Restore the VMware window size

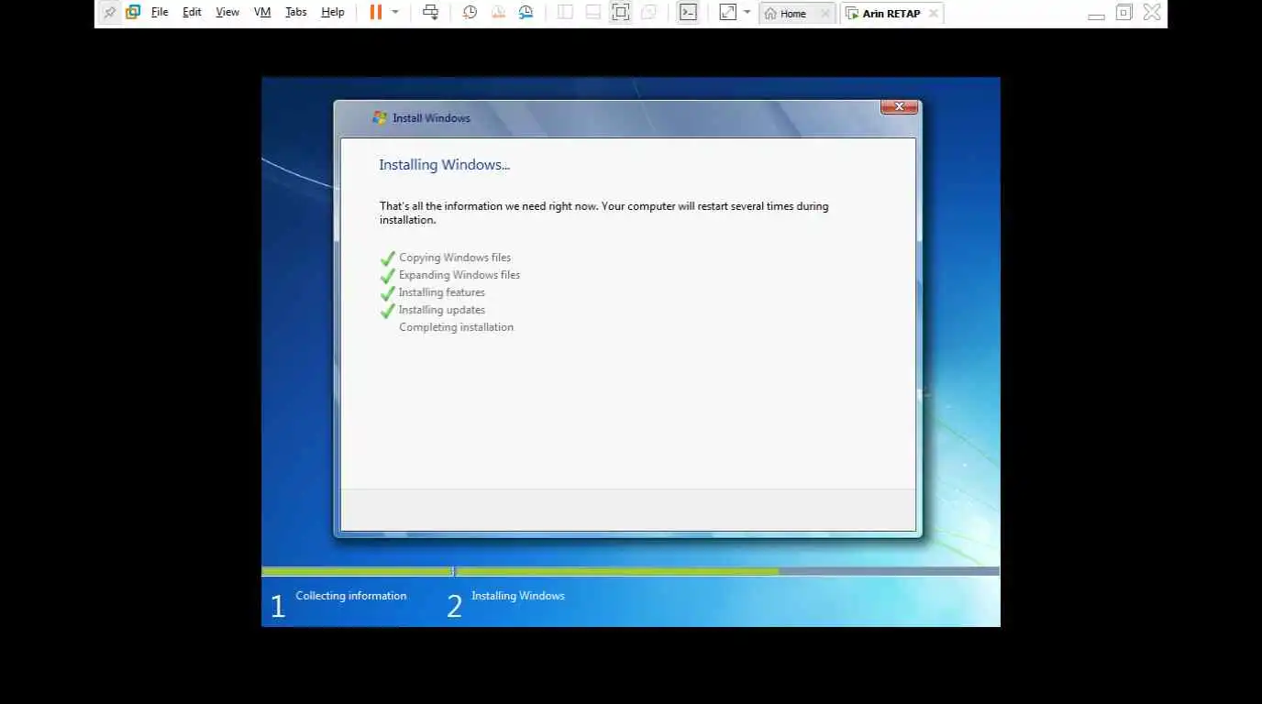pos(1124,13)
